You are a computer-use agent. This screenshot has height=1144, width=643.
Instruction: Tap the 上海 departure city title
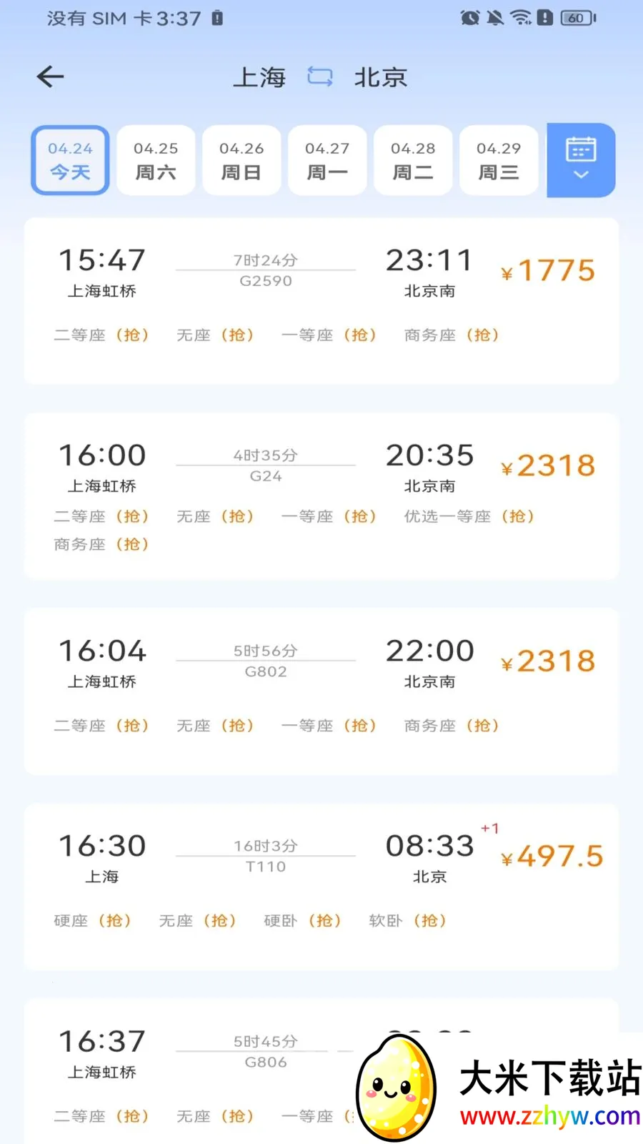(x=259, y=77)
